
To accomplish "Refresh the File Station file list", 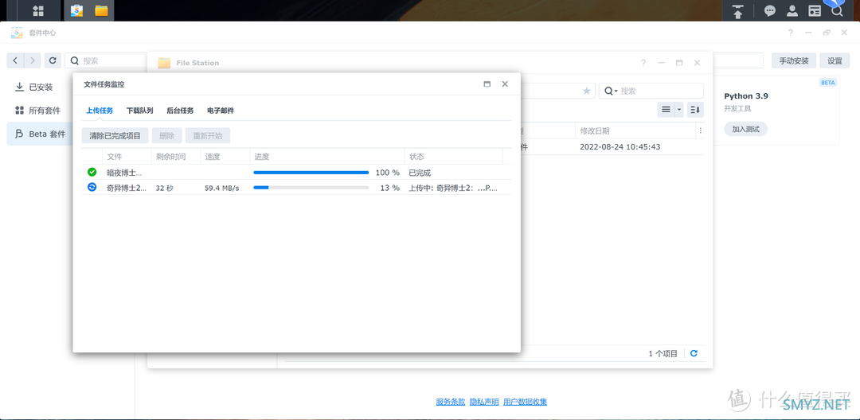I will click(694, 354).
